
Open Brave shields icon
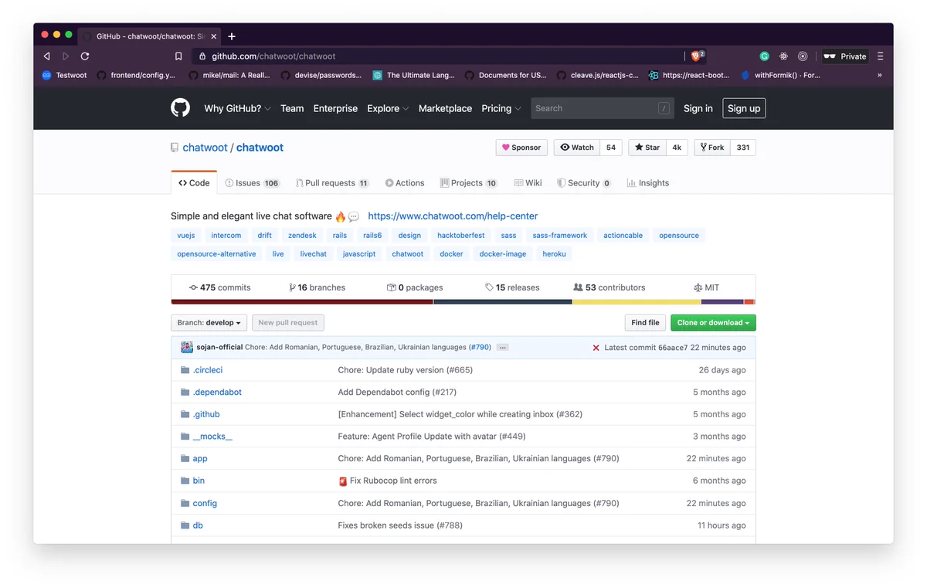click(x=696, y=56)
